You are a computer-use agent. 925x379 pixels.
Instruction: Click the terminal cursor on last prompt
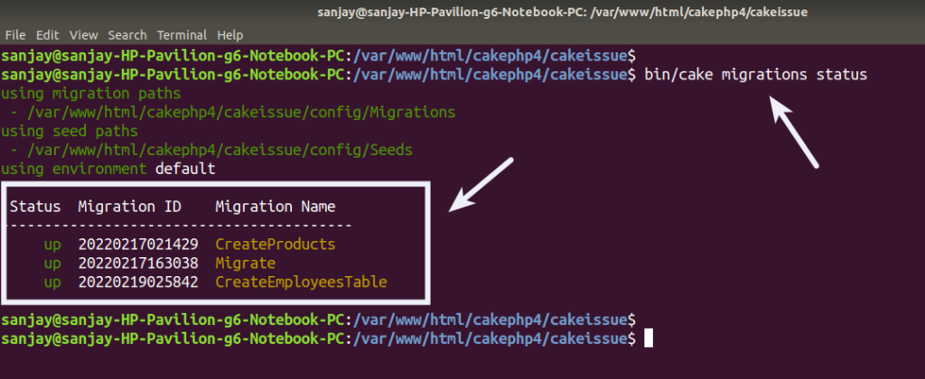click(x=649, y=338)
